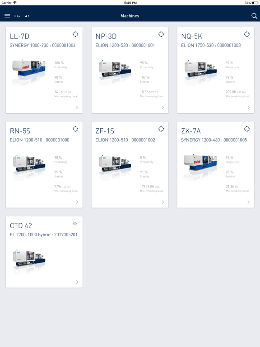
Task: Tap the status ring icon on ZK-7A
Action: click(247, 129)
